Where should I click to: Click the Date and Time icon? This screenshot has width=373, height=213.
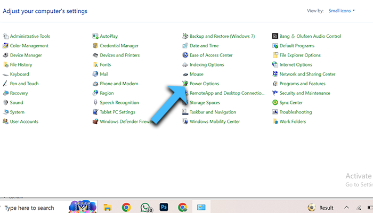tap(185, 46)
